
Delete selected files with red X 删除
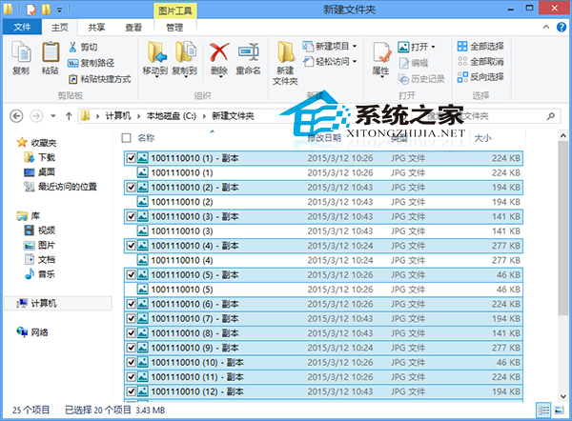tap(219, 58)
